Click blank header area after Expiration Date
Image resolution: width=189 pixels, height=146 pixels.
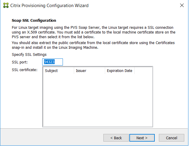click(144, 71)
